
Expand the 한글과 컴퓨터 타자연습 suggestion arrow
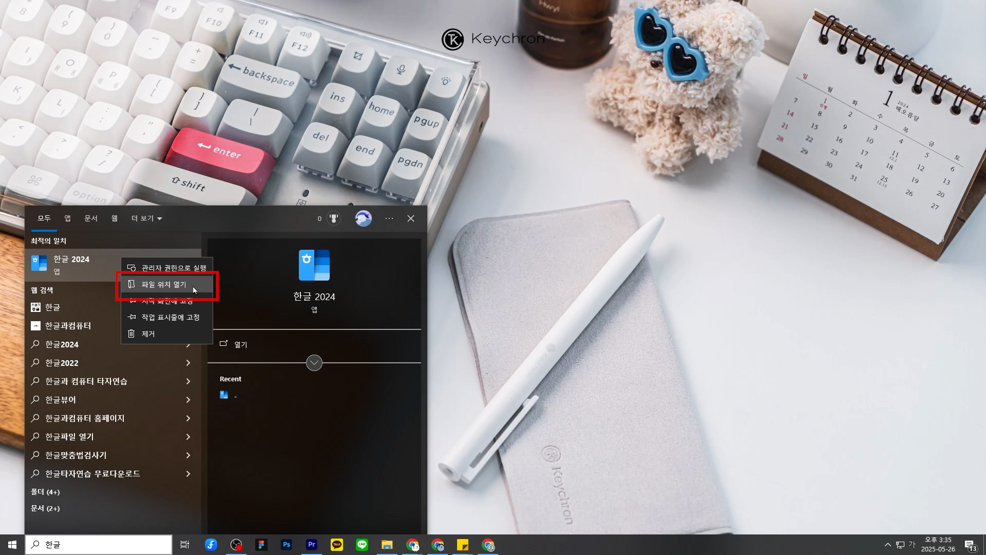[188, 381]
